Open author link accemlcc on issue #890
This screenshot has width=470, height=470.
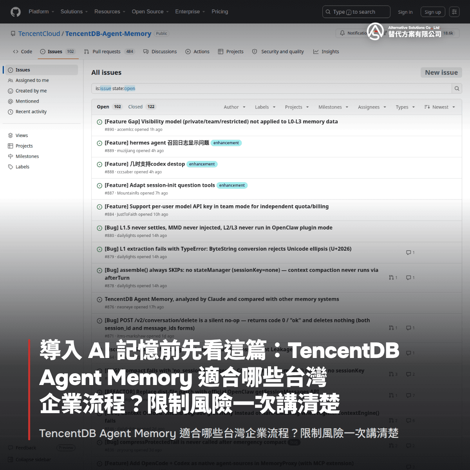coord(125,130)
